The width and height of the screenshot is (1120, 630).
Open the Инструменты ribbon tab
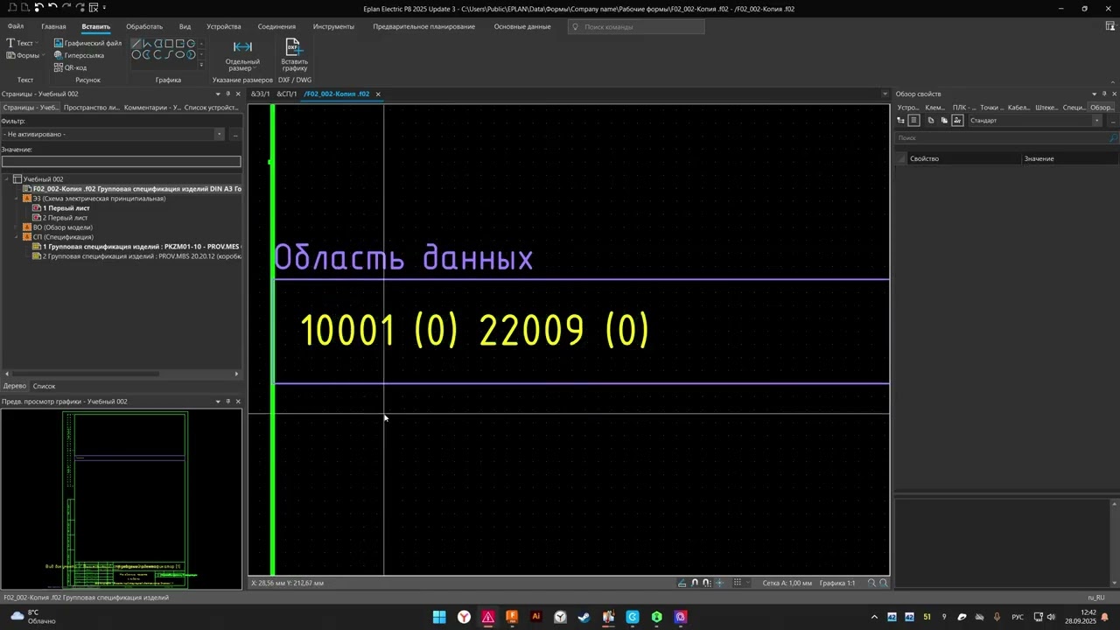pos(333,26)
